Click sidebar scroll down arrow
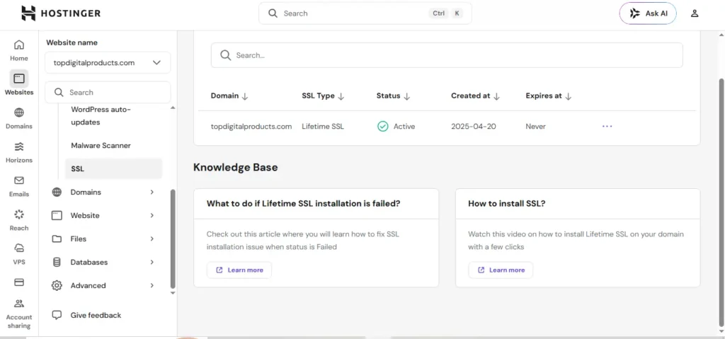The height and width of the screenshot is (339, 725). pos(173,293)
